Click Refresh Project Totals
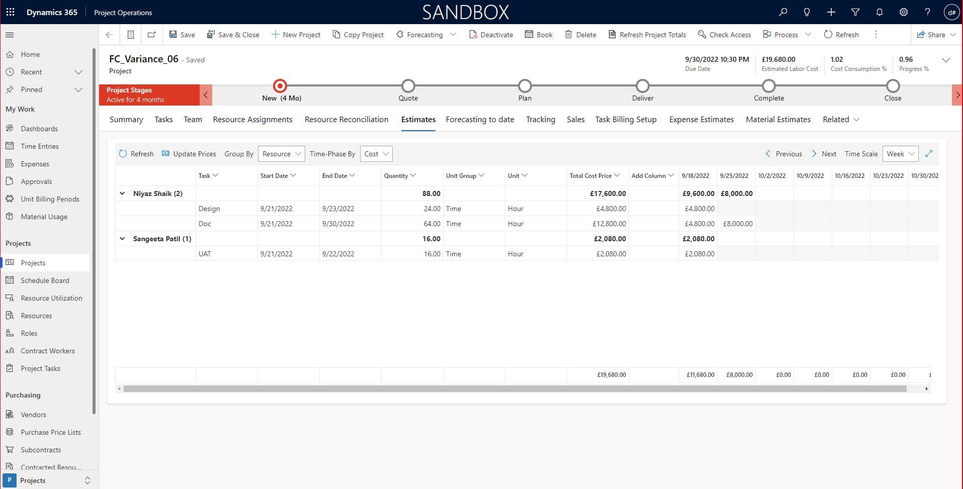The width and height of the screenshot is (963, 489). (647, 35)
